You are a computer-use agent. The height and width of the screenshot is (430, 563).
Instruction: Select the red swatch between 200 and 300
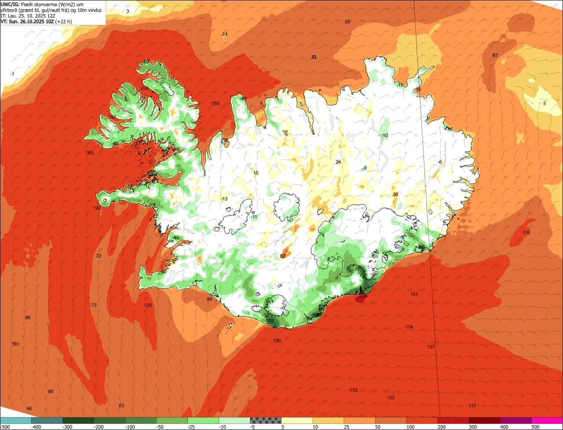coord(453,420)
